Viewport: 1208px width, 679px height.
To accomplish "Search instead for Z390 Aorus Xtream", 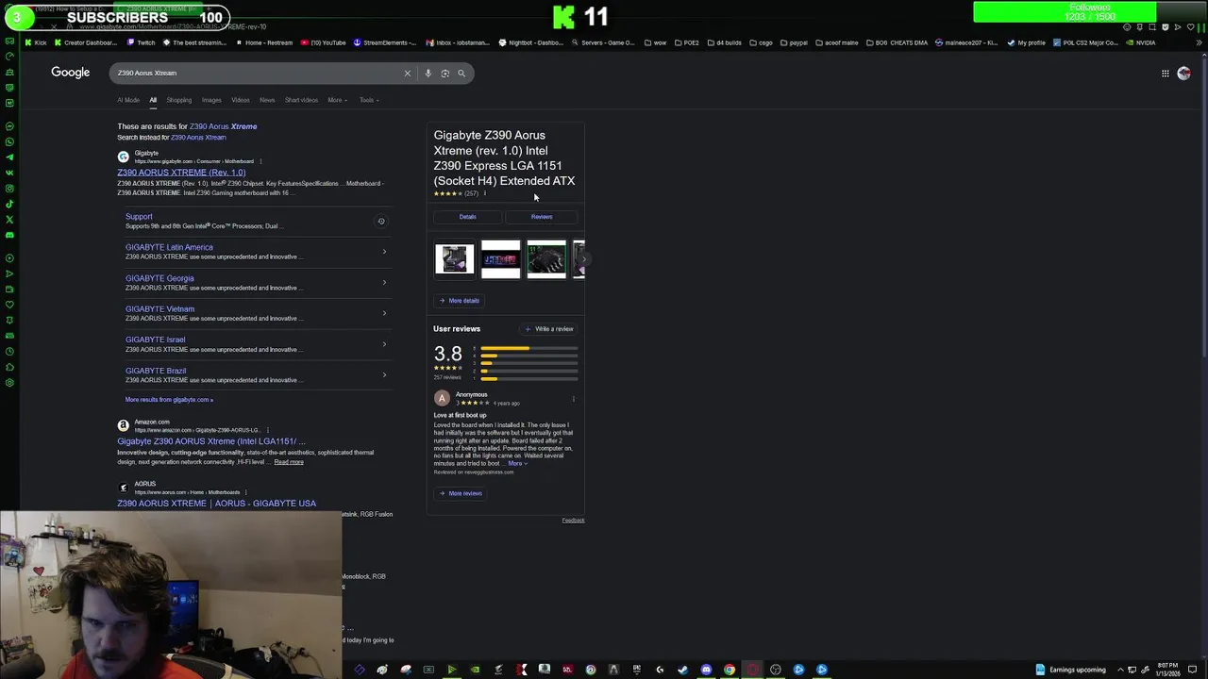I will point(198,138).
